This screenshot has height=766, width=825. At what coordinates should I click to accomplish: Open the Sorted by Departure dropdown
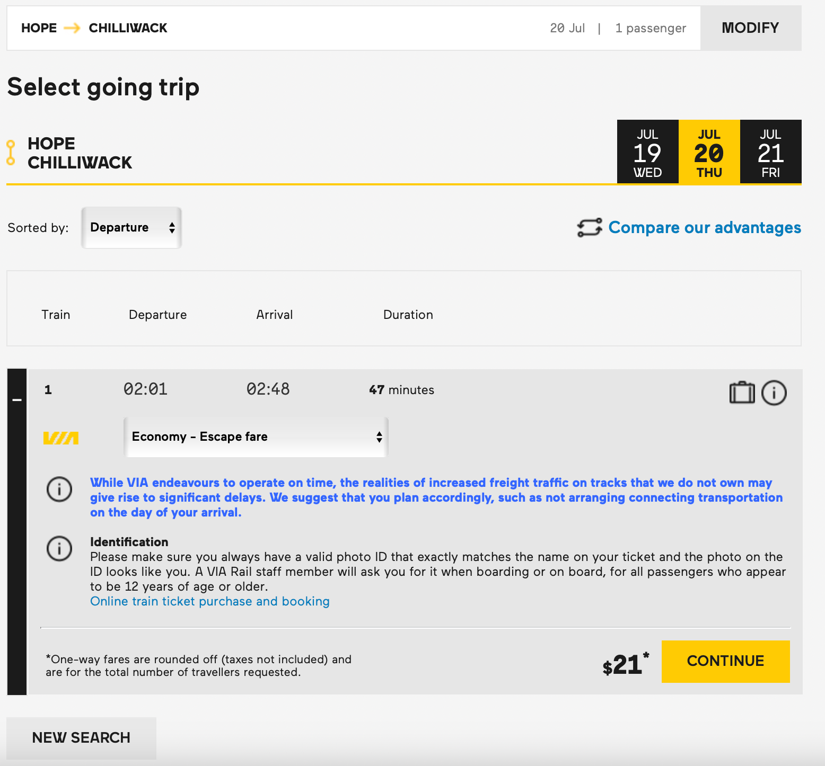[x=131, y=228]
